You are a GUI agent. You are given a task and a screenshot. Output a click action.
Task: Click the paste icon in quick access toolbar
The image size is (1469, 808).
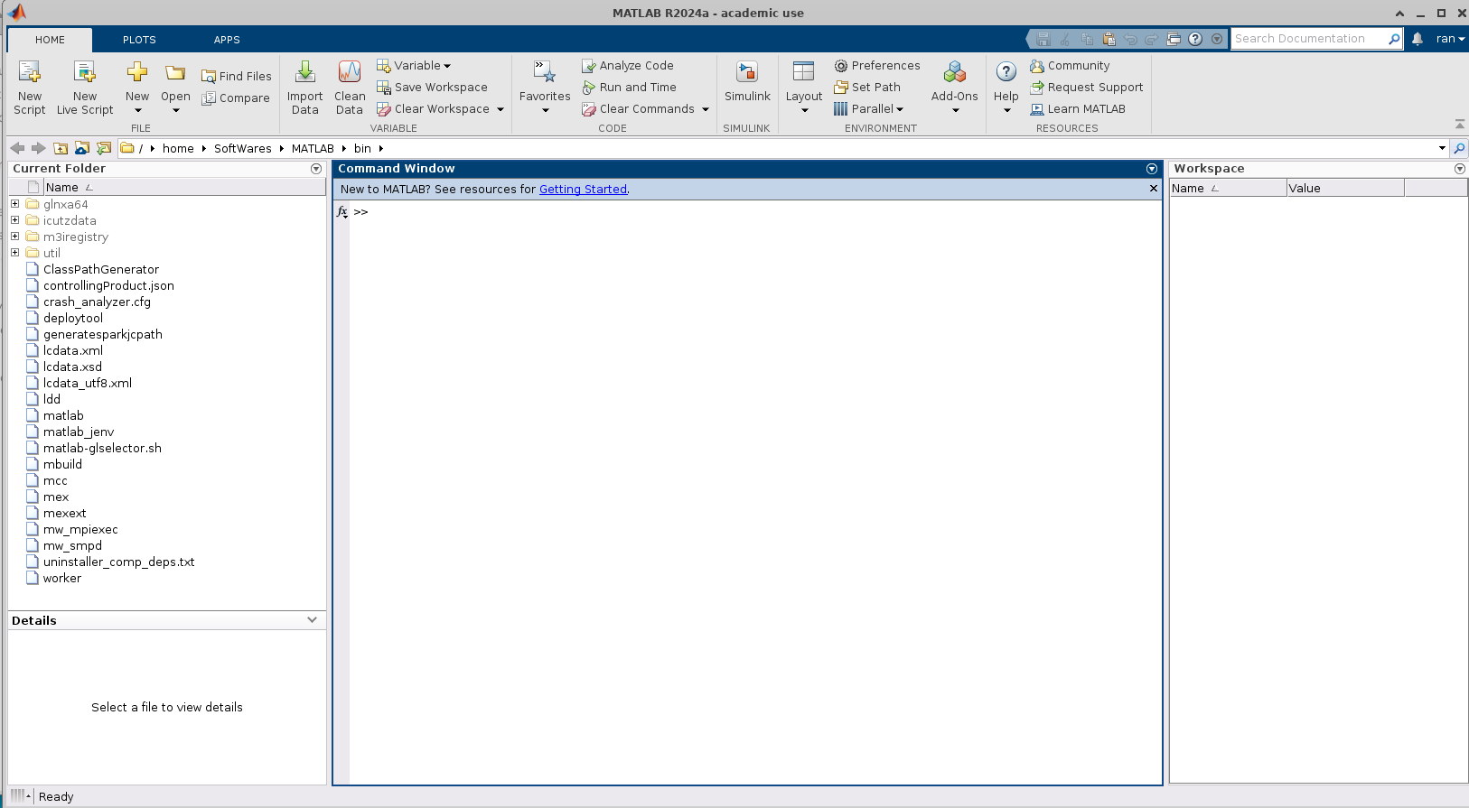click(x=1109, y=39)
